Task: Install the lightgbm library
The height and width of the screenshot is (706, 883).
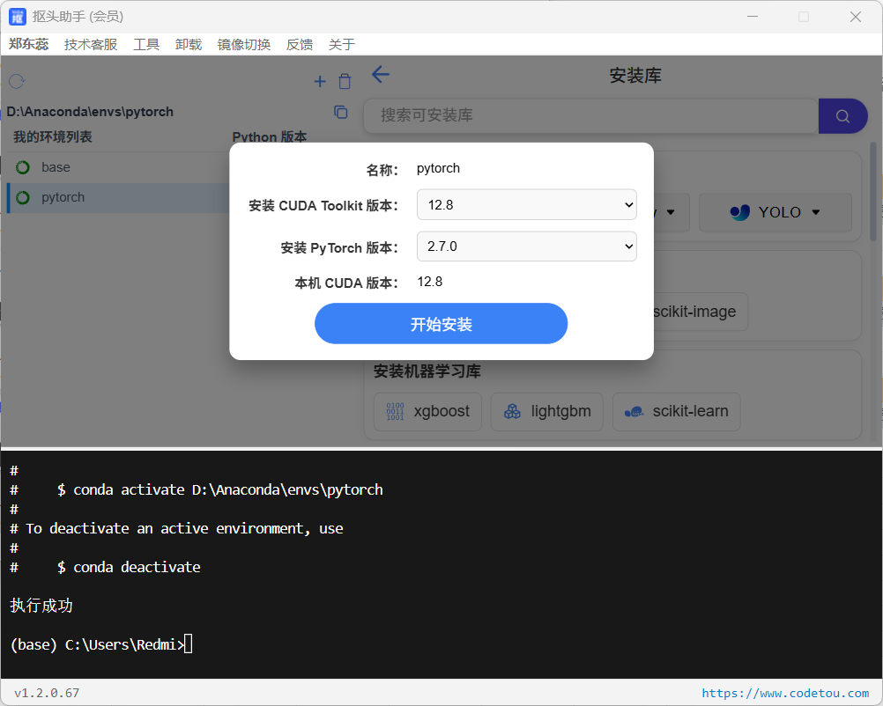Action: (x=546, y=412)
